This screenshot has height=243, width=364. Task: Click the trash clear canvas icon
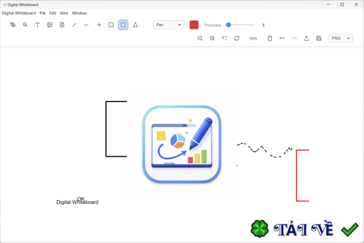click(x=270, y=38)
